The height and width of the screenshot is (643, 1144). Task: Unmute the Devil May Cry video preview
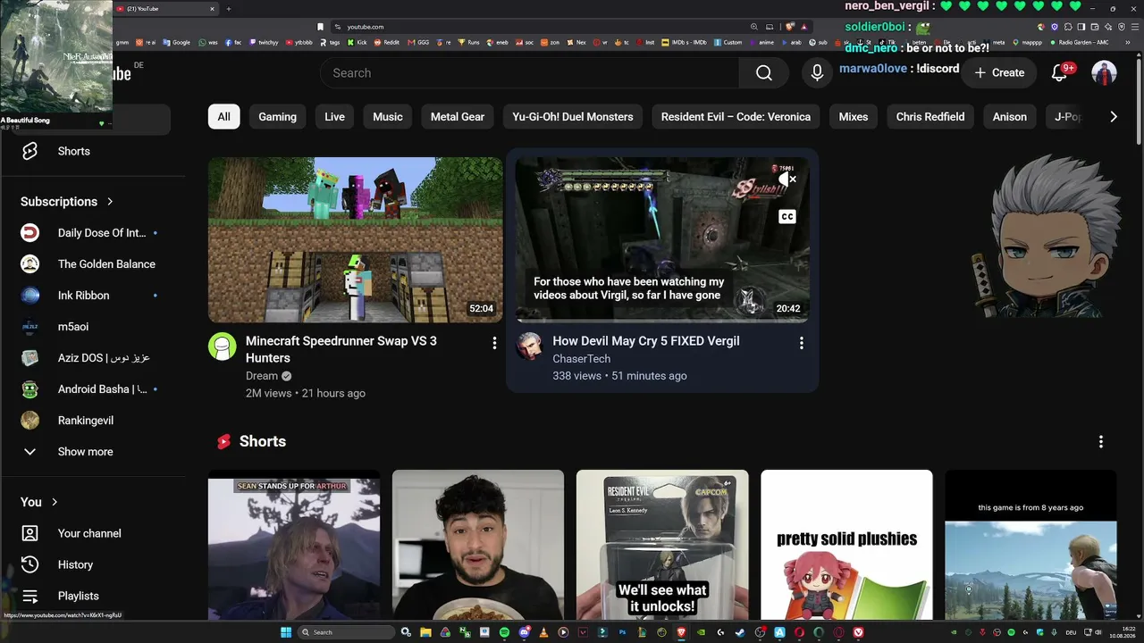point(786,180)
